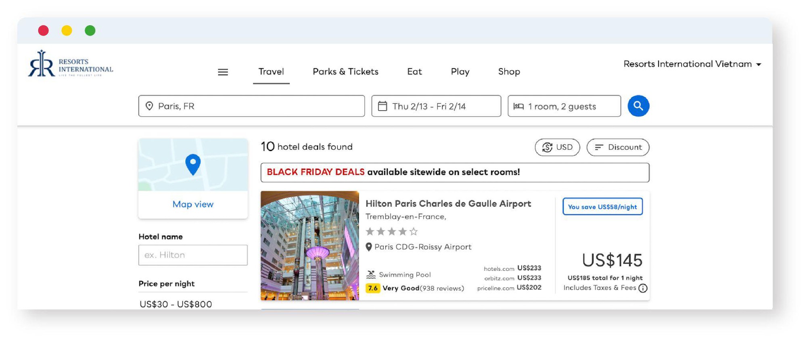Click the Hotel name filter field

(193, 255)
